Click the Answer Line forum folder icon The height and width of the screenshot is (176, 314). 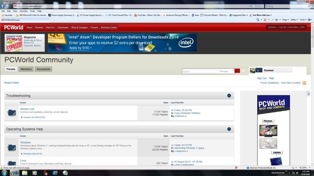click(12, 113)
